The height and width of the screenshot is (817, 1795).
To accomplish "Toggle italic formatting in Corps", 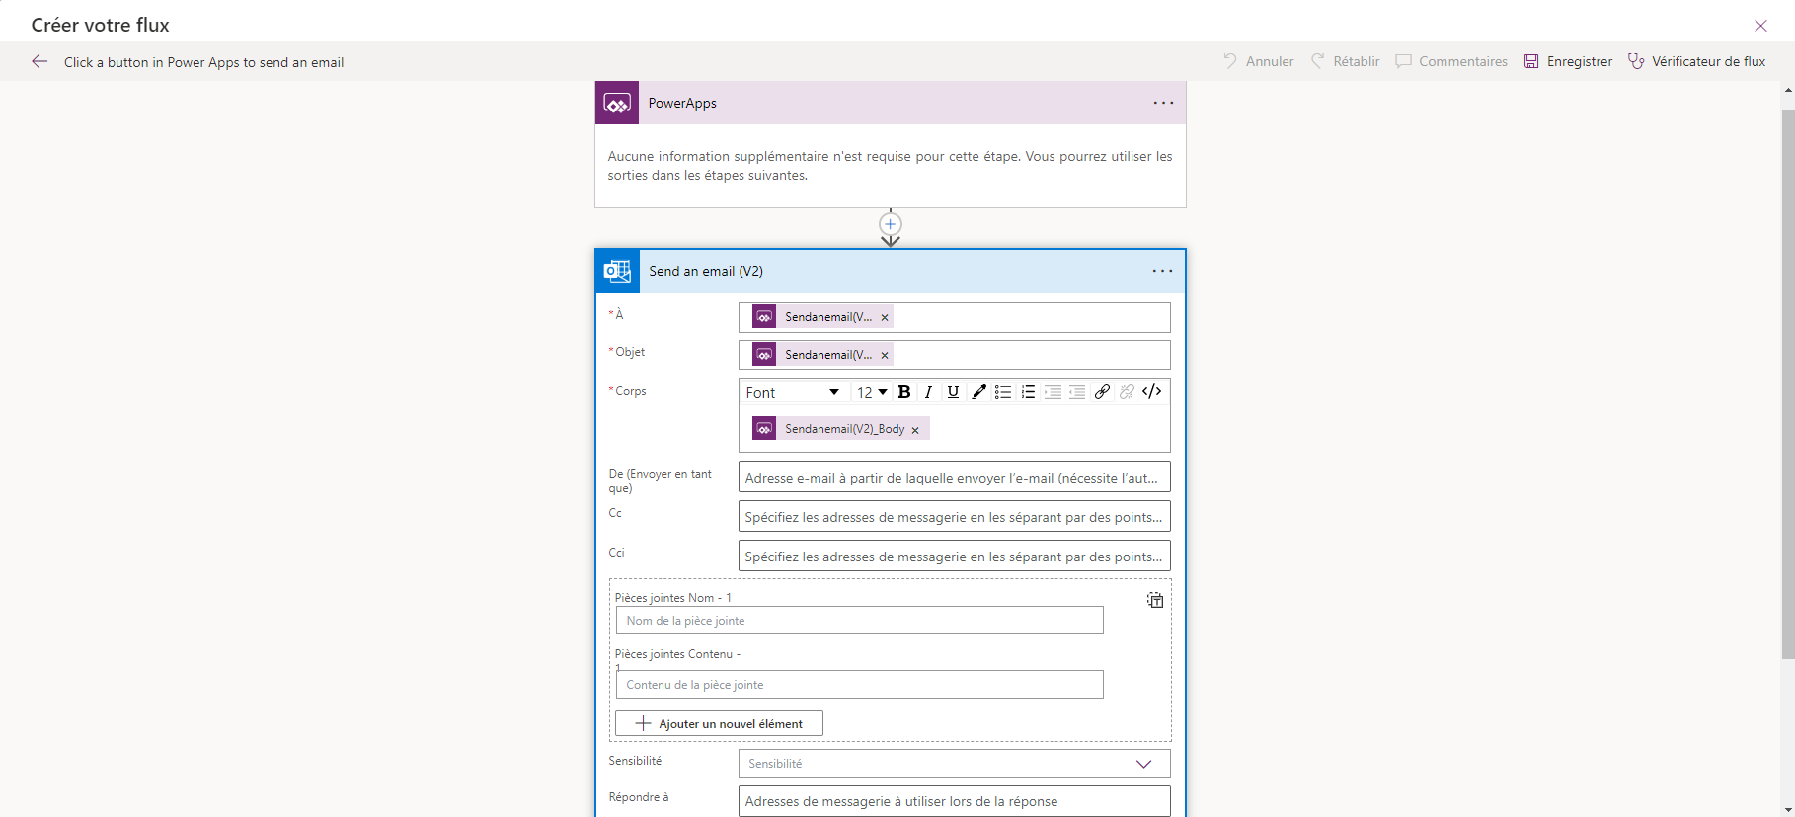I will tap(928, 392).
